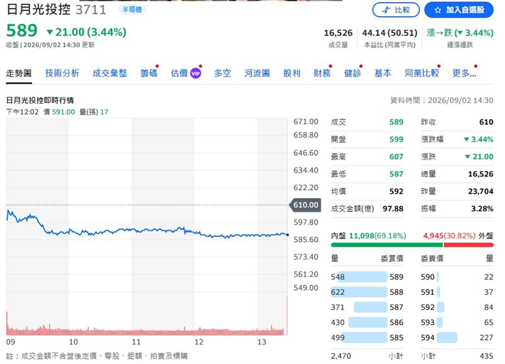The width and height of the screenshot is (505, 364).
Task: Open the 基本 tab
Action: 383,73
